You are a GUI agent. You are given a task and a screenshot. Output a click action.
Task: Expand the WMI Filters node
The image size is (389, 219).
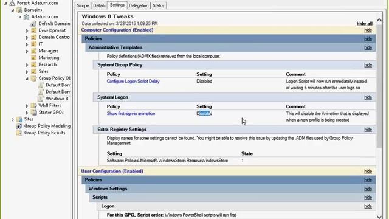click(x=27, y=106)
